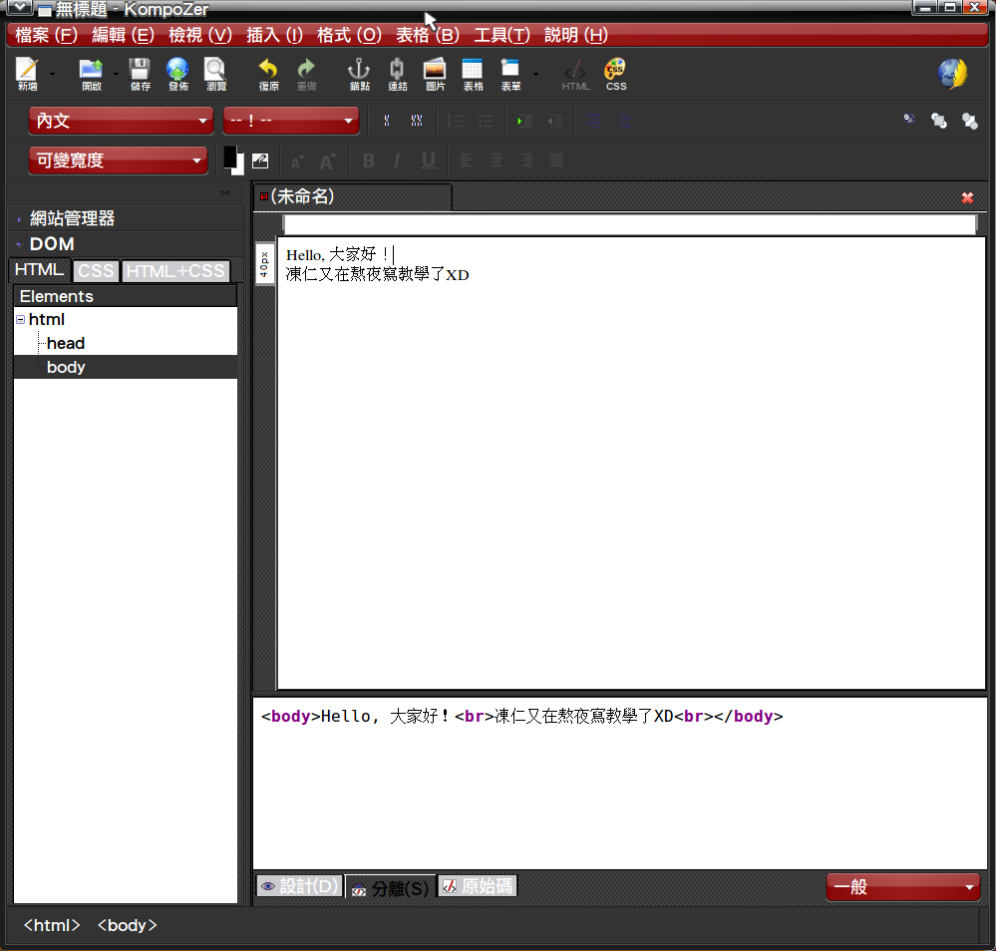
Task: Open the 編輯 (E) menu
Action: [124, 35]
